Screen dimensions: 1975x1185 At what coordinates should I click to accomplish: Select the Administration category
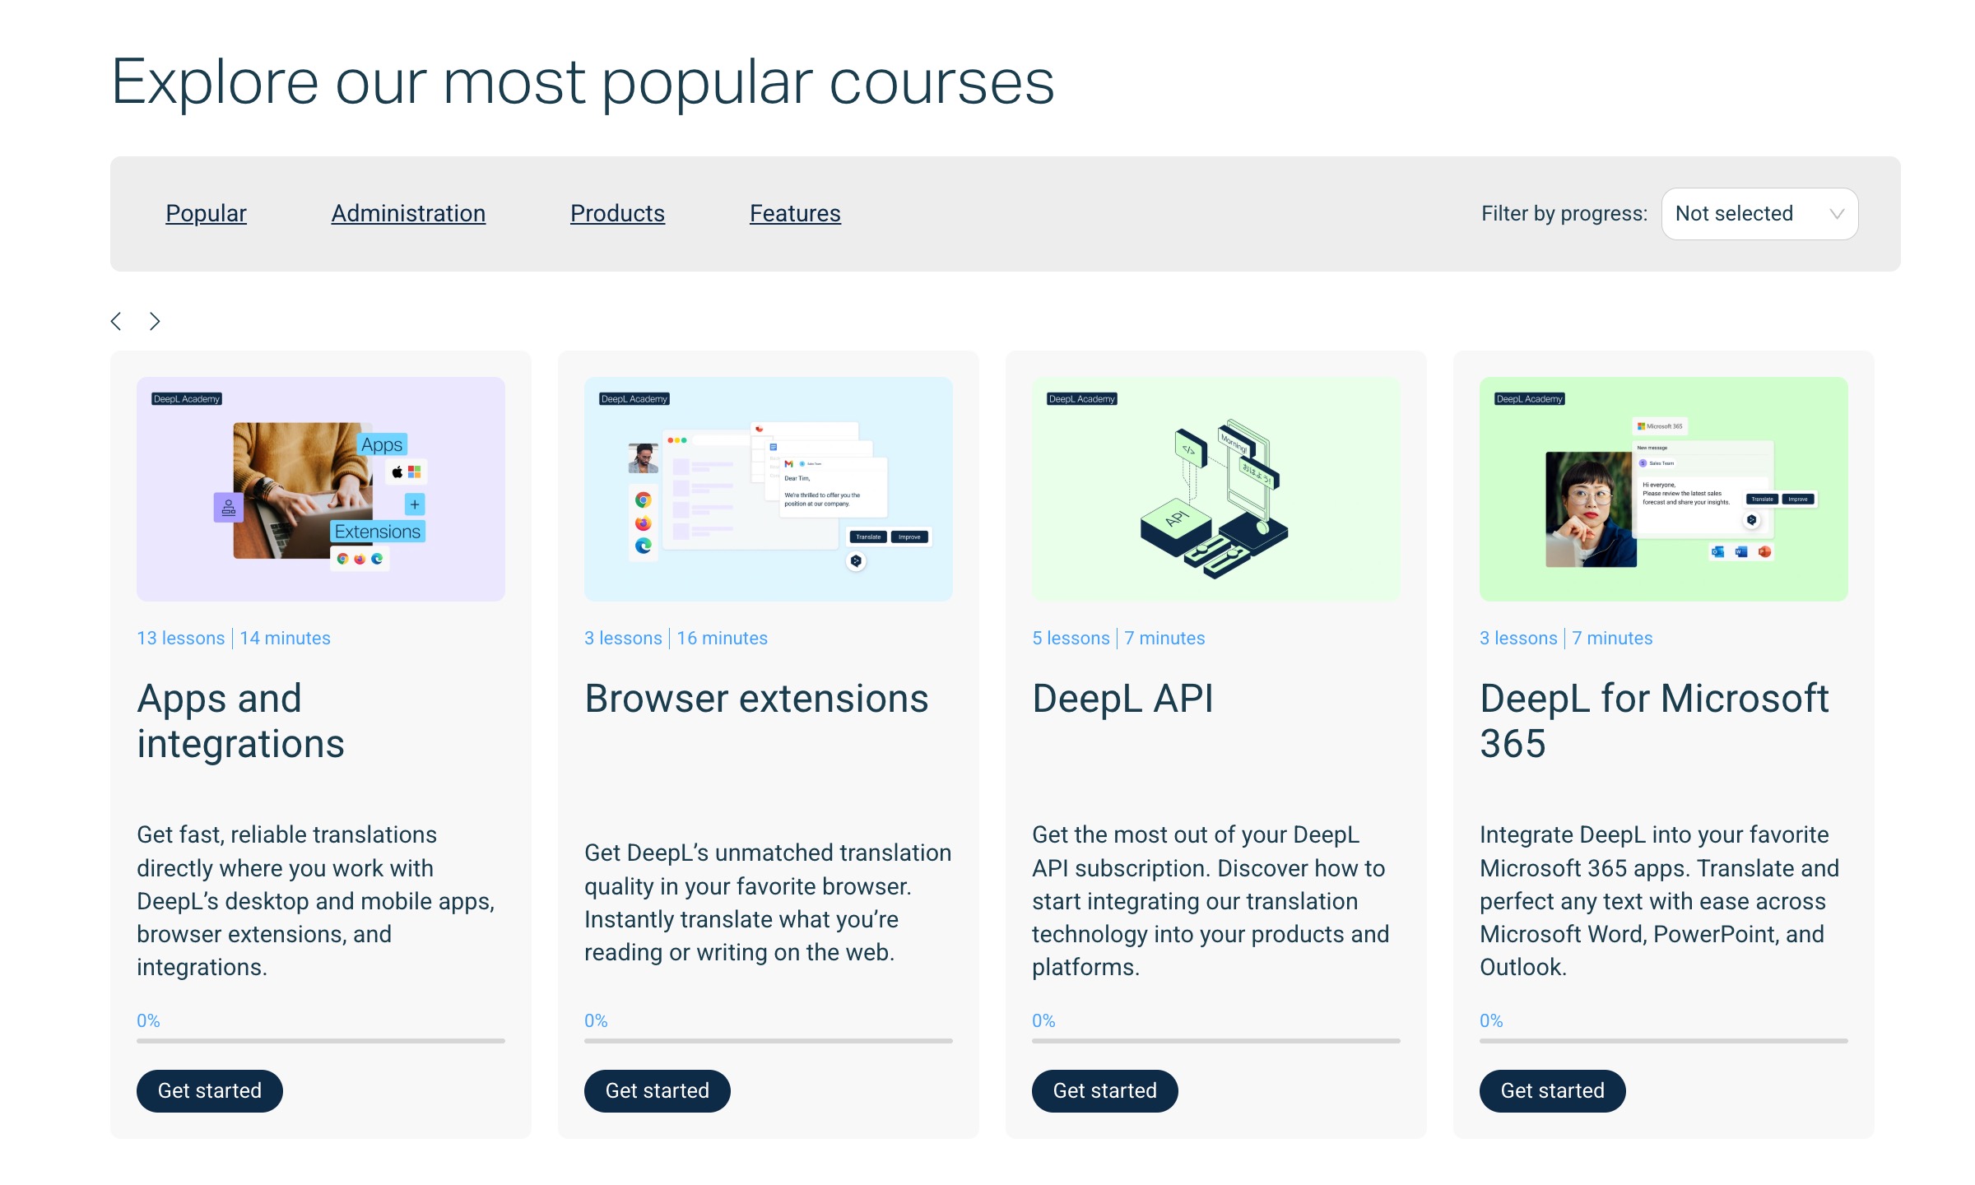click(x=407, y=213)
